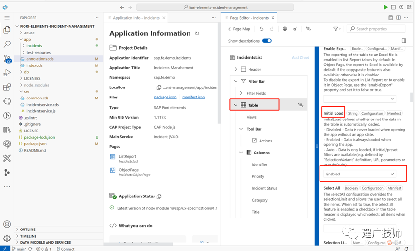Viewport: 415px width, 251px height.
Task: Close the Application Info tab
Action: click(164, 18)
